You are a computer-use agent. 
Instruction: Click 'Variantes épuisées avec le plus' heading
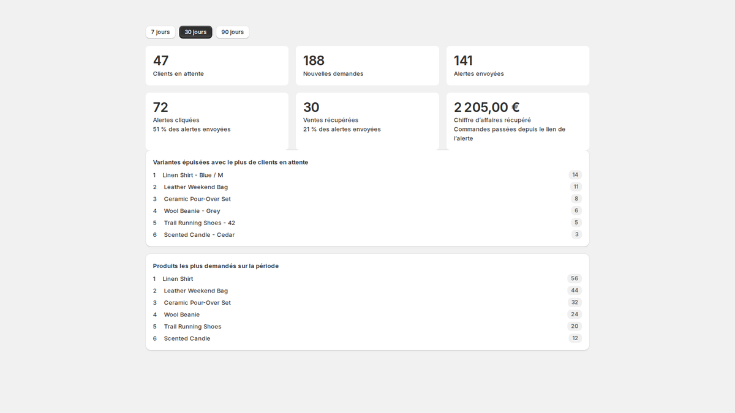pos(230,162)
